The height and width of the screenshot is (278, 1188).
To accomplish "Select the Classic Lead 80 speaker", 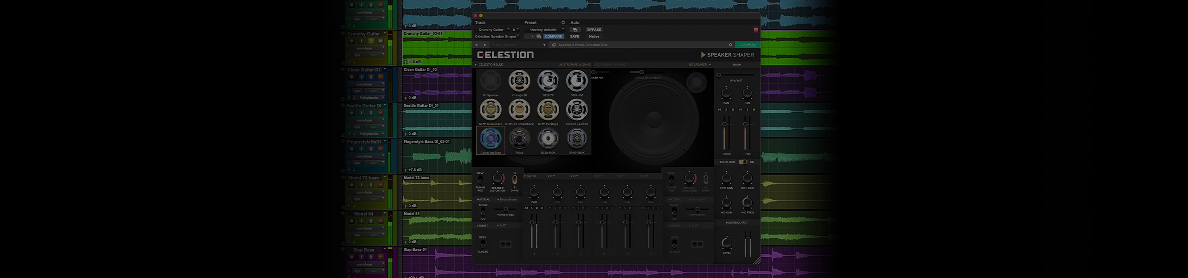I will point(577,110).
